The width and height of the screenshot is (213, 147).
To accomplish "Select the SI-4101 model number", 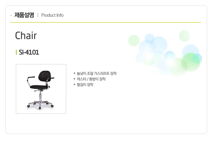I will 29,53.
